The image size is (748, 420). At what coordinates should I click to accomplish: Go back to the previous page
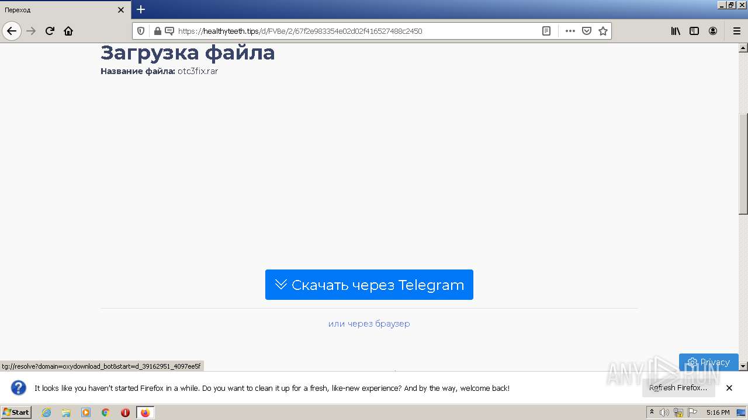tap(12, 31)
